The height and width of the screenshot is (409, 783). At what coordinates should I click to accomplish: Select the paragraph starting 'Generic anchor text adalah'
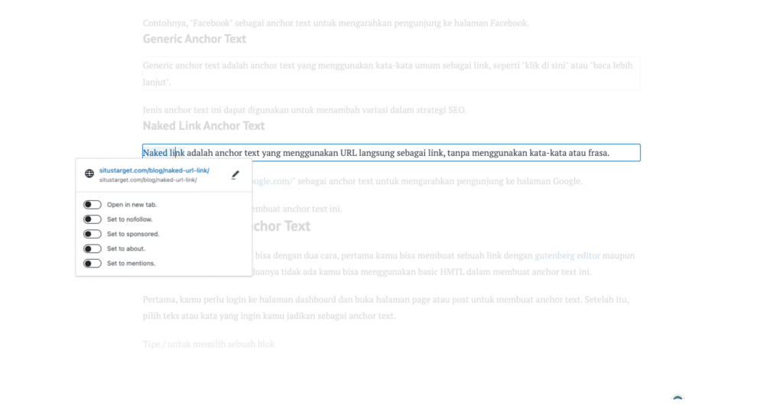(x=391, y=74)
